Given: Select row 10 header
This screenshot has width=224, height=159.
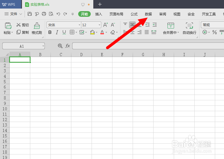Looking at the screenshot, I should (x=5, y=109).
